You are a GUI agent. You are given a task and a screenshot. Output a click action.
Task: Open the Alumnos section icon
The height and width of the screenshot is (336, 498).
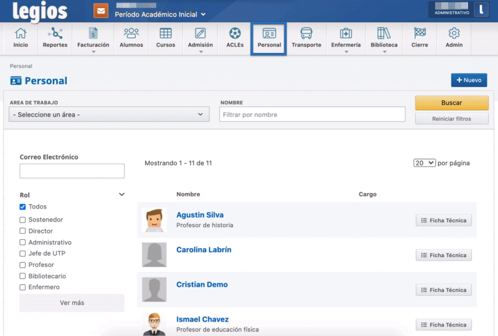tap(131, 37)
